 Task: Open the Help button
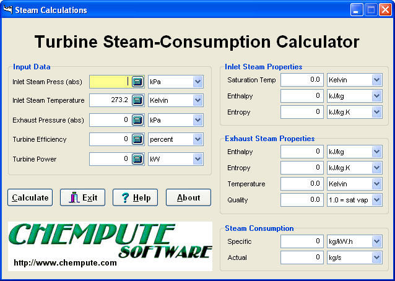coord(135,197)
